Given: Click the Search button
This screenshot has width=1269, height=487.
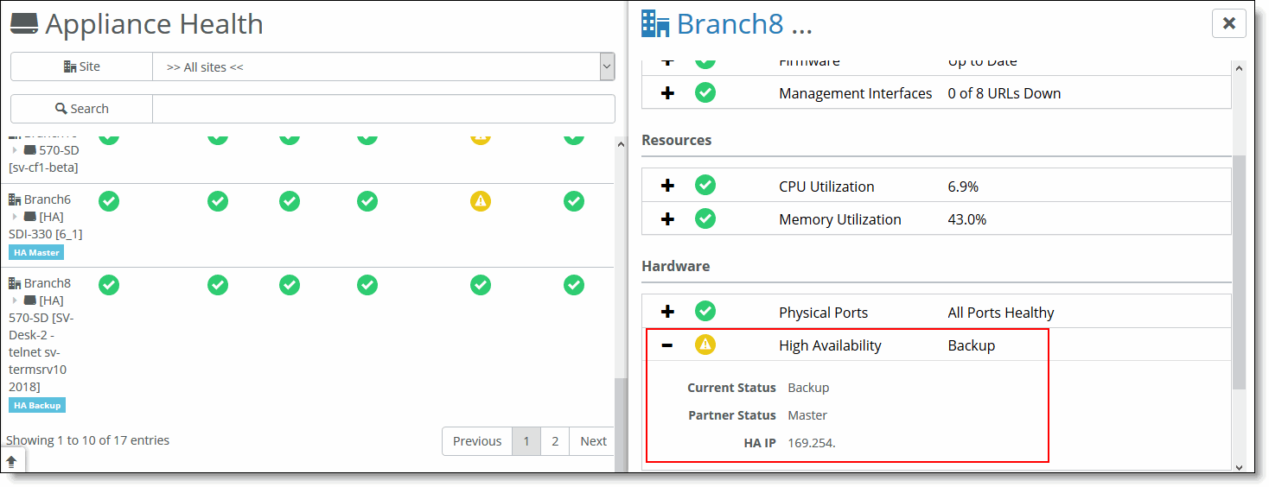Looking at the screenshot, I should [82, 109].
